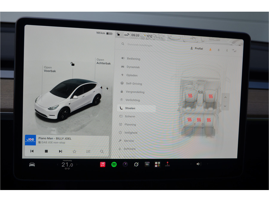Stop radio playback
This screenshot has height=202, width=269.
(x=46, y=151)
